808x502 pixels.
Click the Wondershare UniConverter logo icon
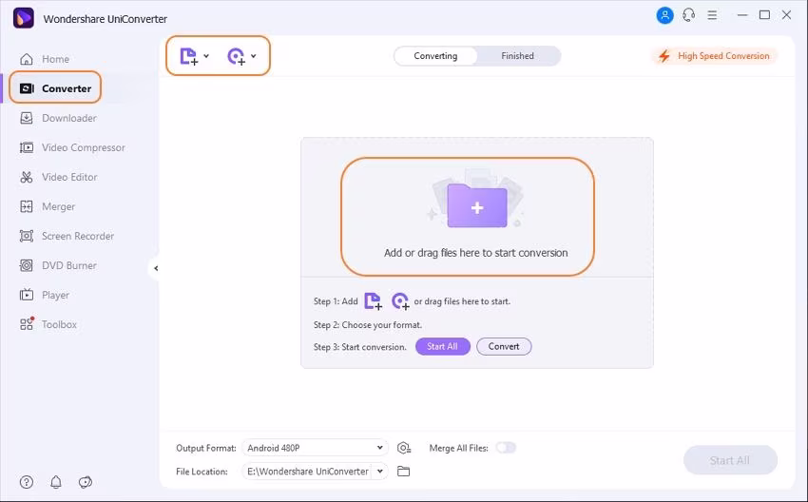click(23, 18)
